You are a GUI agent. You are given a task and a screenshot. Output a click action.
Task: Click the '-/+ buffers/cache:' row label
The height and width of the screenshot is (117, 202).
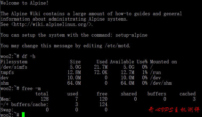point(24,104)
